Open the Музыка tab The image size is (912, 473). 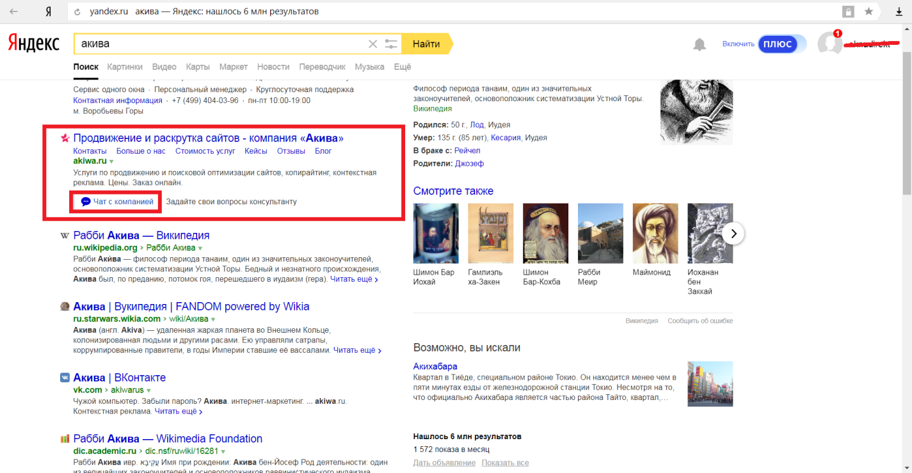(x=369, y=67)
